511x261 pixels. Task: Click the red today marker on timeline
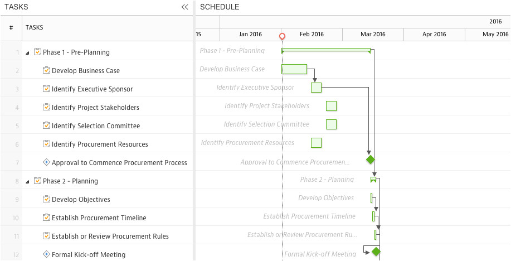[283, 36]
